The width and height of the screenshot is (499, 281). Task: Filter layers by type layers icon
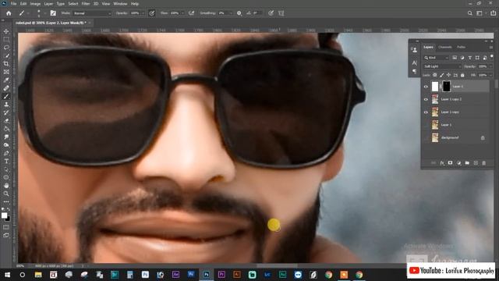(x=469, y=58)
